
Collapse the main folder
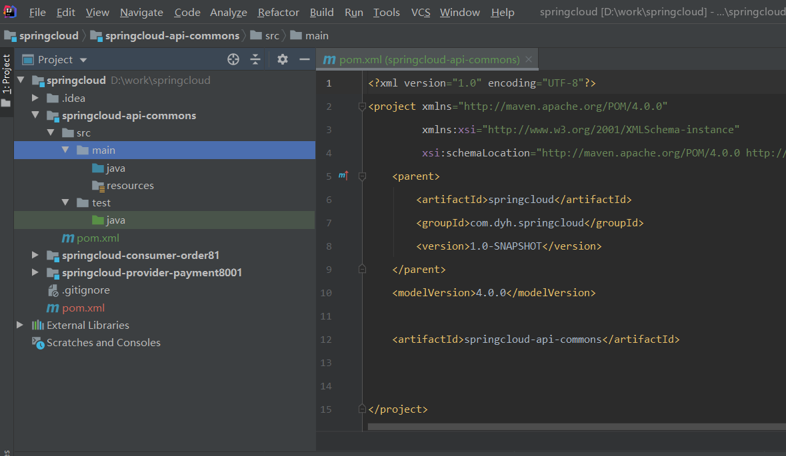pyautogui.click(x=66, y=150)
